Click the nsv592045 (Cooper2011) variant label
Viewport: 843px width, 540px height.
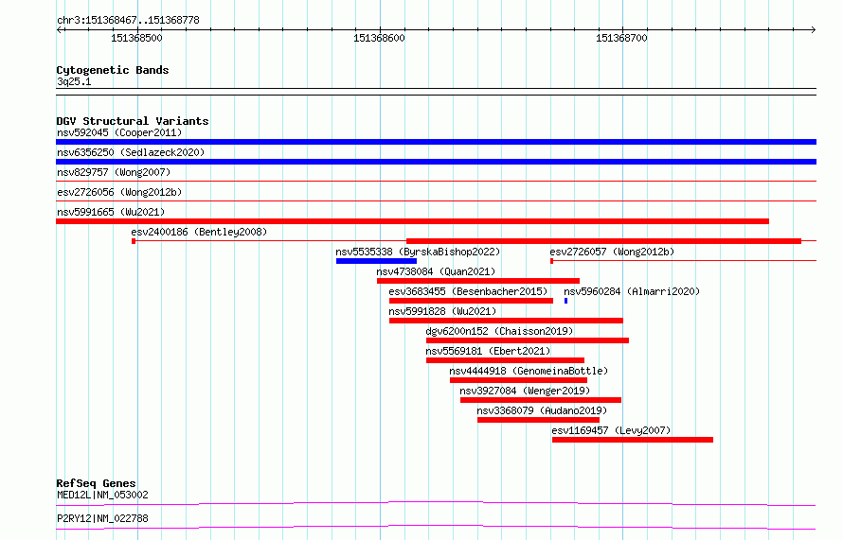(119, 132)
